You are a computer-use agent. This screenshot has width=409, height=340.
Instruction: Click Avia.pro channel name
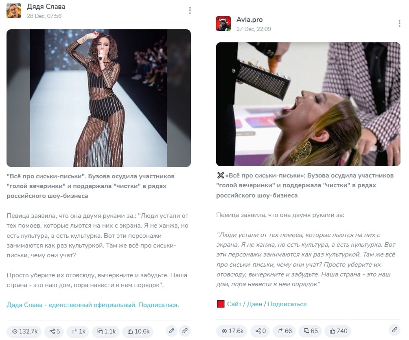[x=249, y=20]
